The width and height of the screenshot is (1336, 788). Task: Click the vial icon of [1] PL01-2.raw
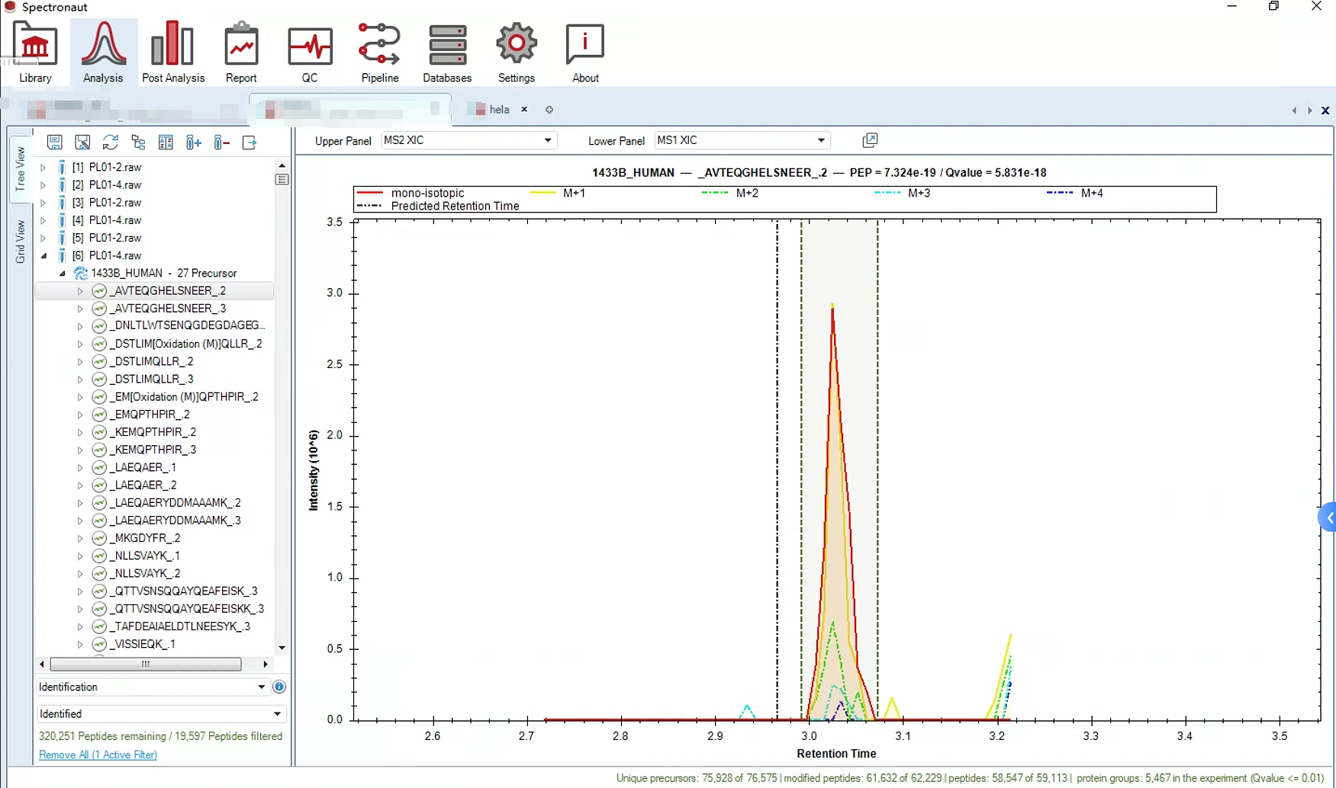[62, 167]
